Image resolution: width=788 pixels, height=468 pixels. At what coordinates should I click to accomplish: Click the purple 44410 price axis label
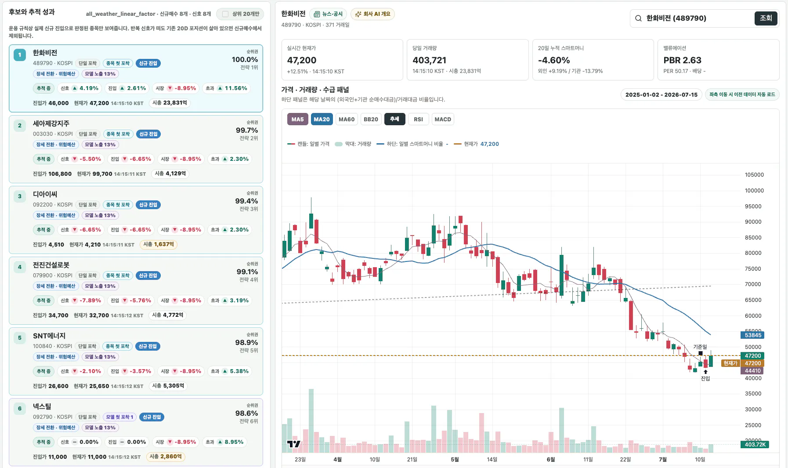753,371
